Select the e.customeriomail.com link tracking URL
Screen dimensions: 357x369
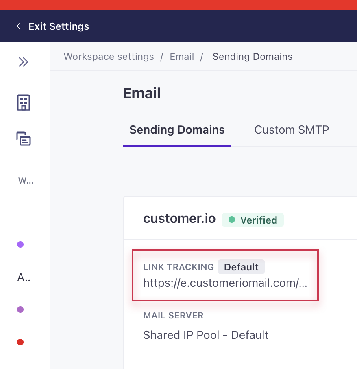[225, 283]
